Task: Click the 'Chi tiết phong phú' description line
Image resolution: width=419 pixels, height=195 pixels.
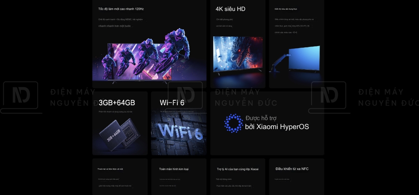Action: pyautogui.click(x=225, y=20)
